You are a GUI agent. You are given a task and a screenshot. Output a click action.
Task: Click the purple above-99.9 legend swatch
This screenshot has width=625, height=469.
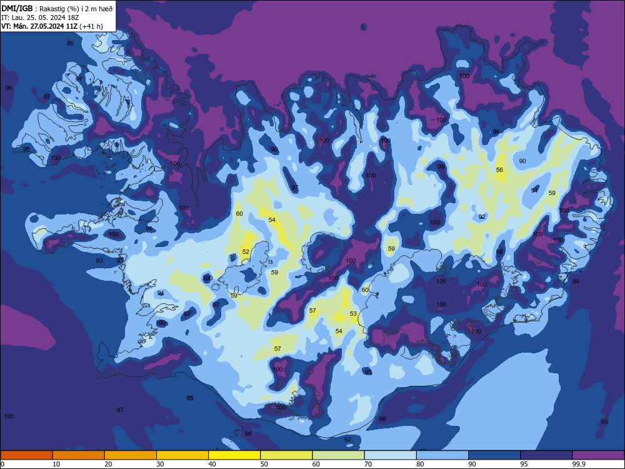pos(598,455)
